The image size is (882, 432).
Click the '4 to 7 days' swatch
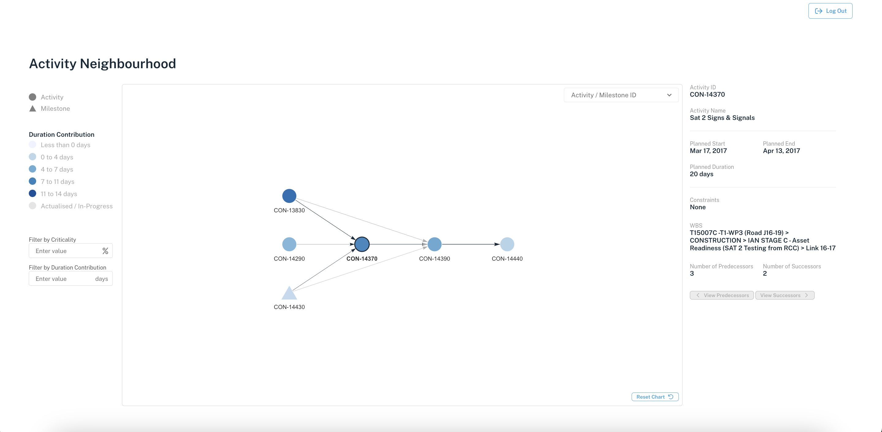click(x=32, y=169)
